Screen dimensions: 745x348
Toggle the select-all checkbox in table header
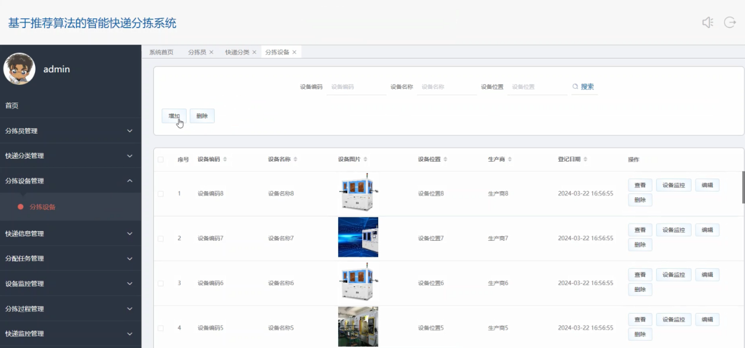161,159
